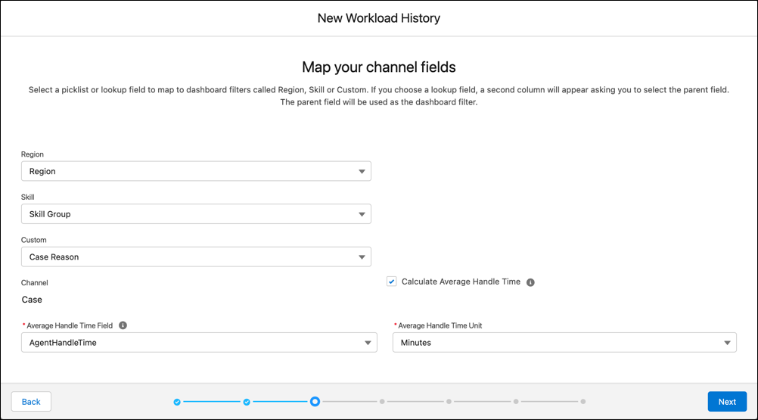Click the fourth step dot in progress bar
The image size is (758, 420).
click(382, 402)
